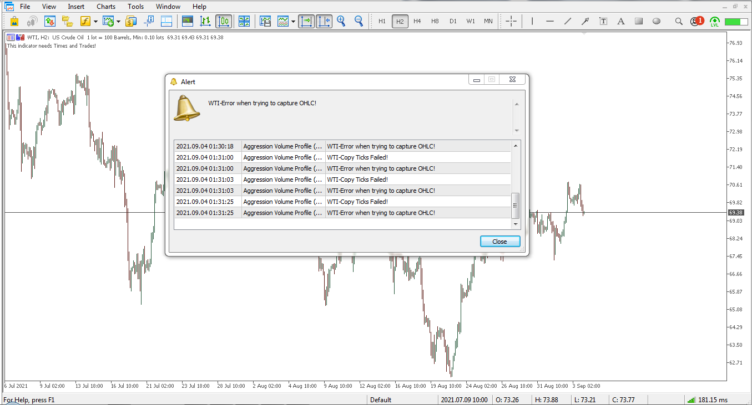
Task: Open the View menu
Action: [49, 7]
